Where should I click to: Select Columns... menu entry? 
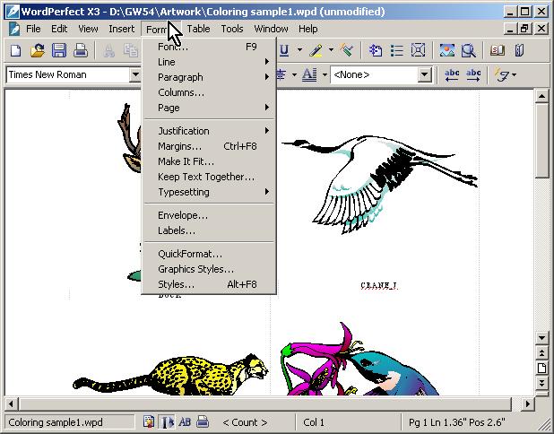[x=209, y=92]
